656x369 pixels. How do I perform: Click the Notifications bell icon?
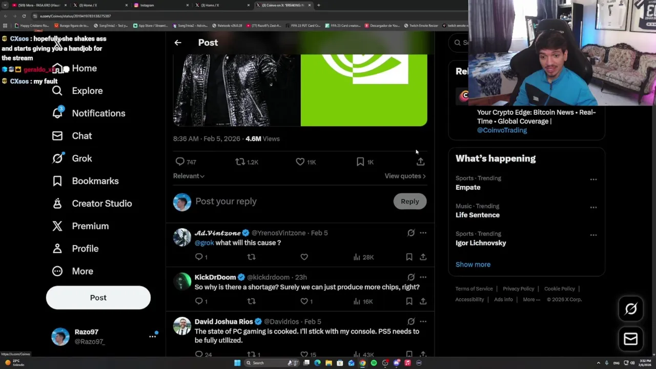point(57,113)
